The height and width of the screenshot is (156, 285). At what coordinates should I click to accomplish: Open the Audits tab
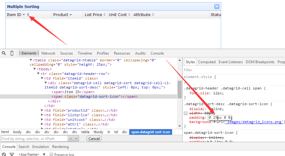(140, 53)
